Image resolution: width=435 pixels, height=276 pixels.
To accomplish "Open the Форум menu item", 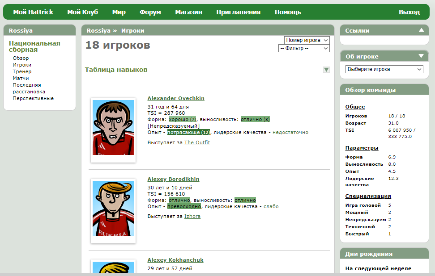I will (150, 12).
